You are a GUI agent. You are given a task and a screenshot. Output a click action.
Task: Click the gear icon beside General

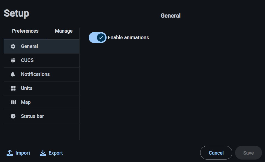13,46
